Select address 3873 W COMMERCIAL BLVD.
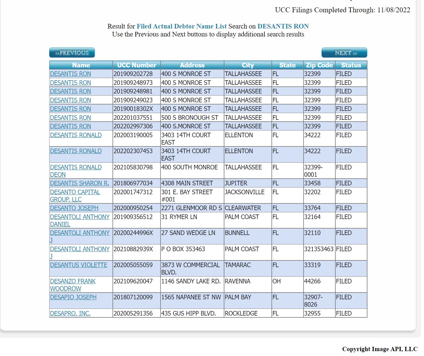The image size is (424, 356). [192, 268]
